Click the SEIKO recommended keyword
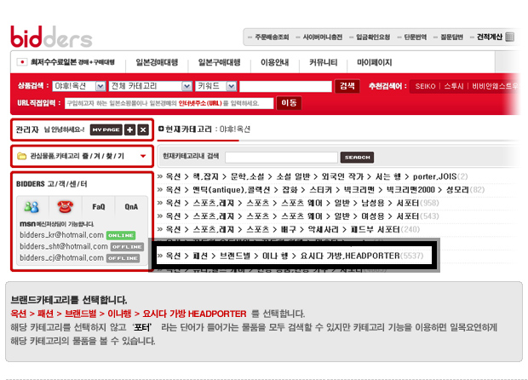Viewport: 528px width, 380px height. (425, 86)
